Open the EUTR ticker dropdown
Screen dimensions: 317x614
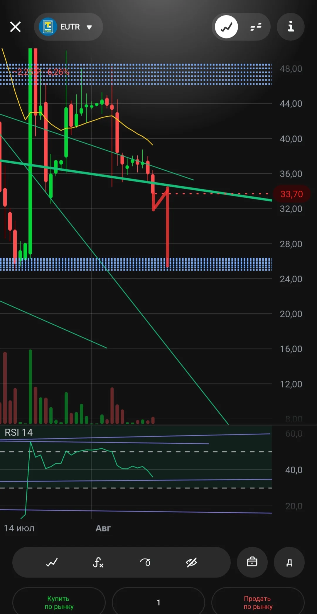click(69, 27)
